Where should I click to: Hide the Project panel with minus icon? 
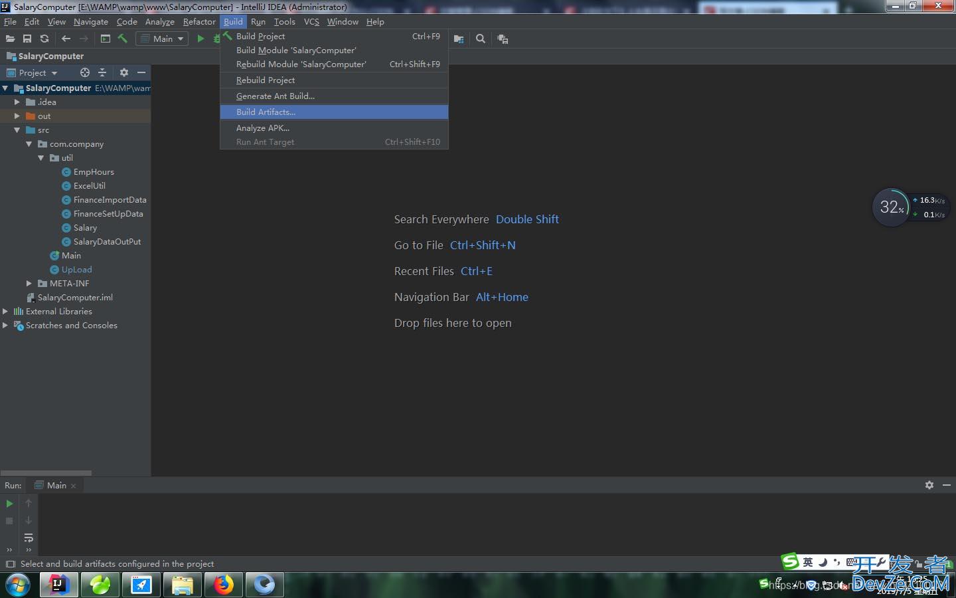(x=141, y=72)
